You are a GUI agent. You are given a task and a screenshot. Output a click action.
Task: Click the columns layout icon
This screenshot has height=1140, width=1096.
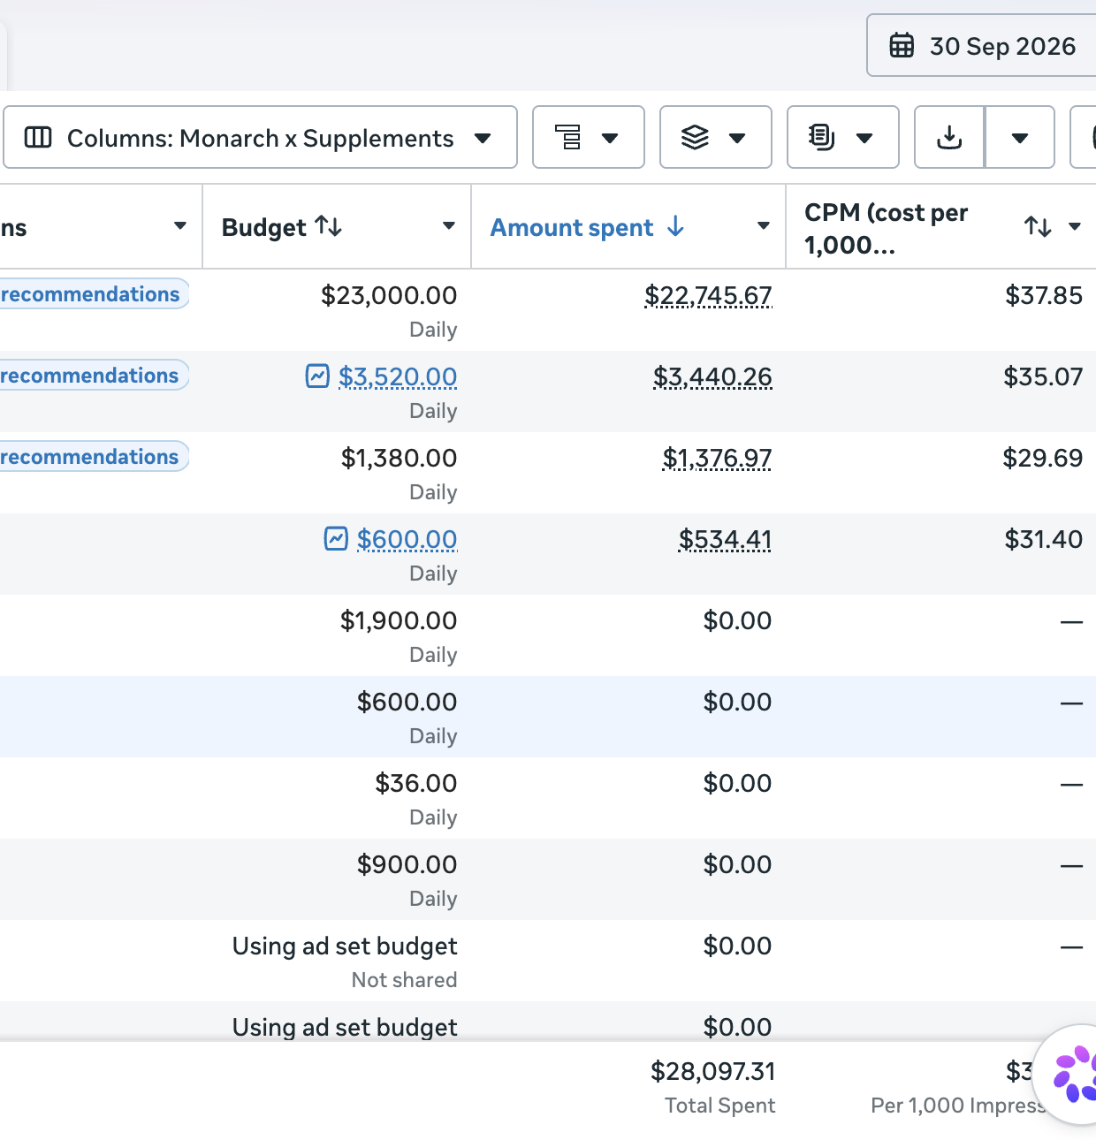(x=38, y=137)
